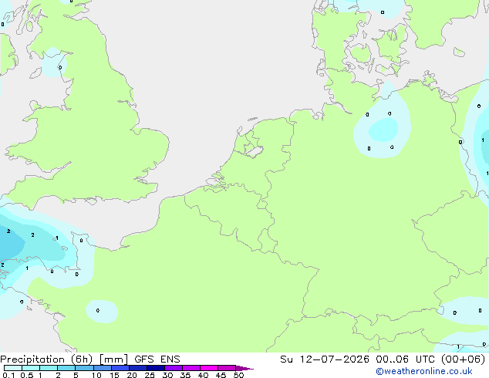This screenshot has width=489, height=378.
Task: Click the '35' legend scale value
Action: (x=185, y=375)
